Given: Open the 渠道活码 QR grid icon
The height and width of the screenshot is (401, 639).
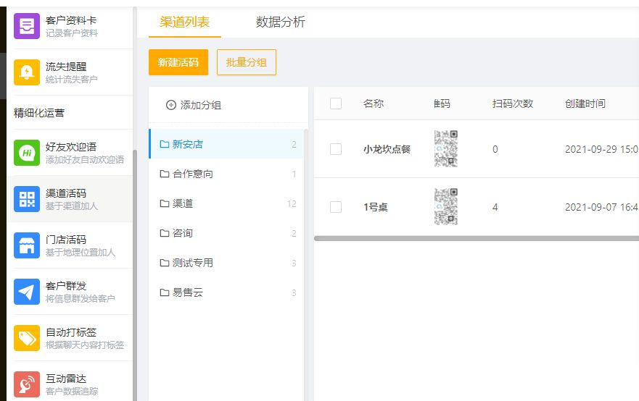Looking at the screenshot, I should [x=27, y=199].
